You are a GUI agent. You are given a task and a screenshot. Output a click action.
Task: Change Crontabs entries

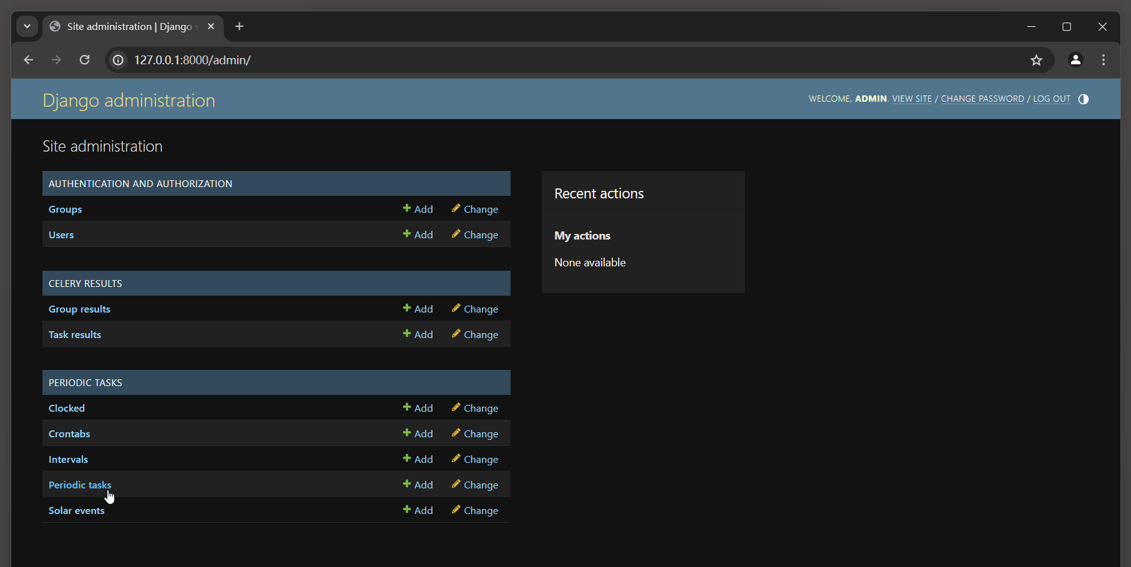475,434
